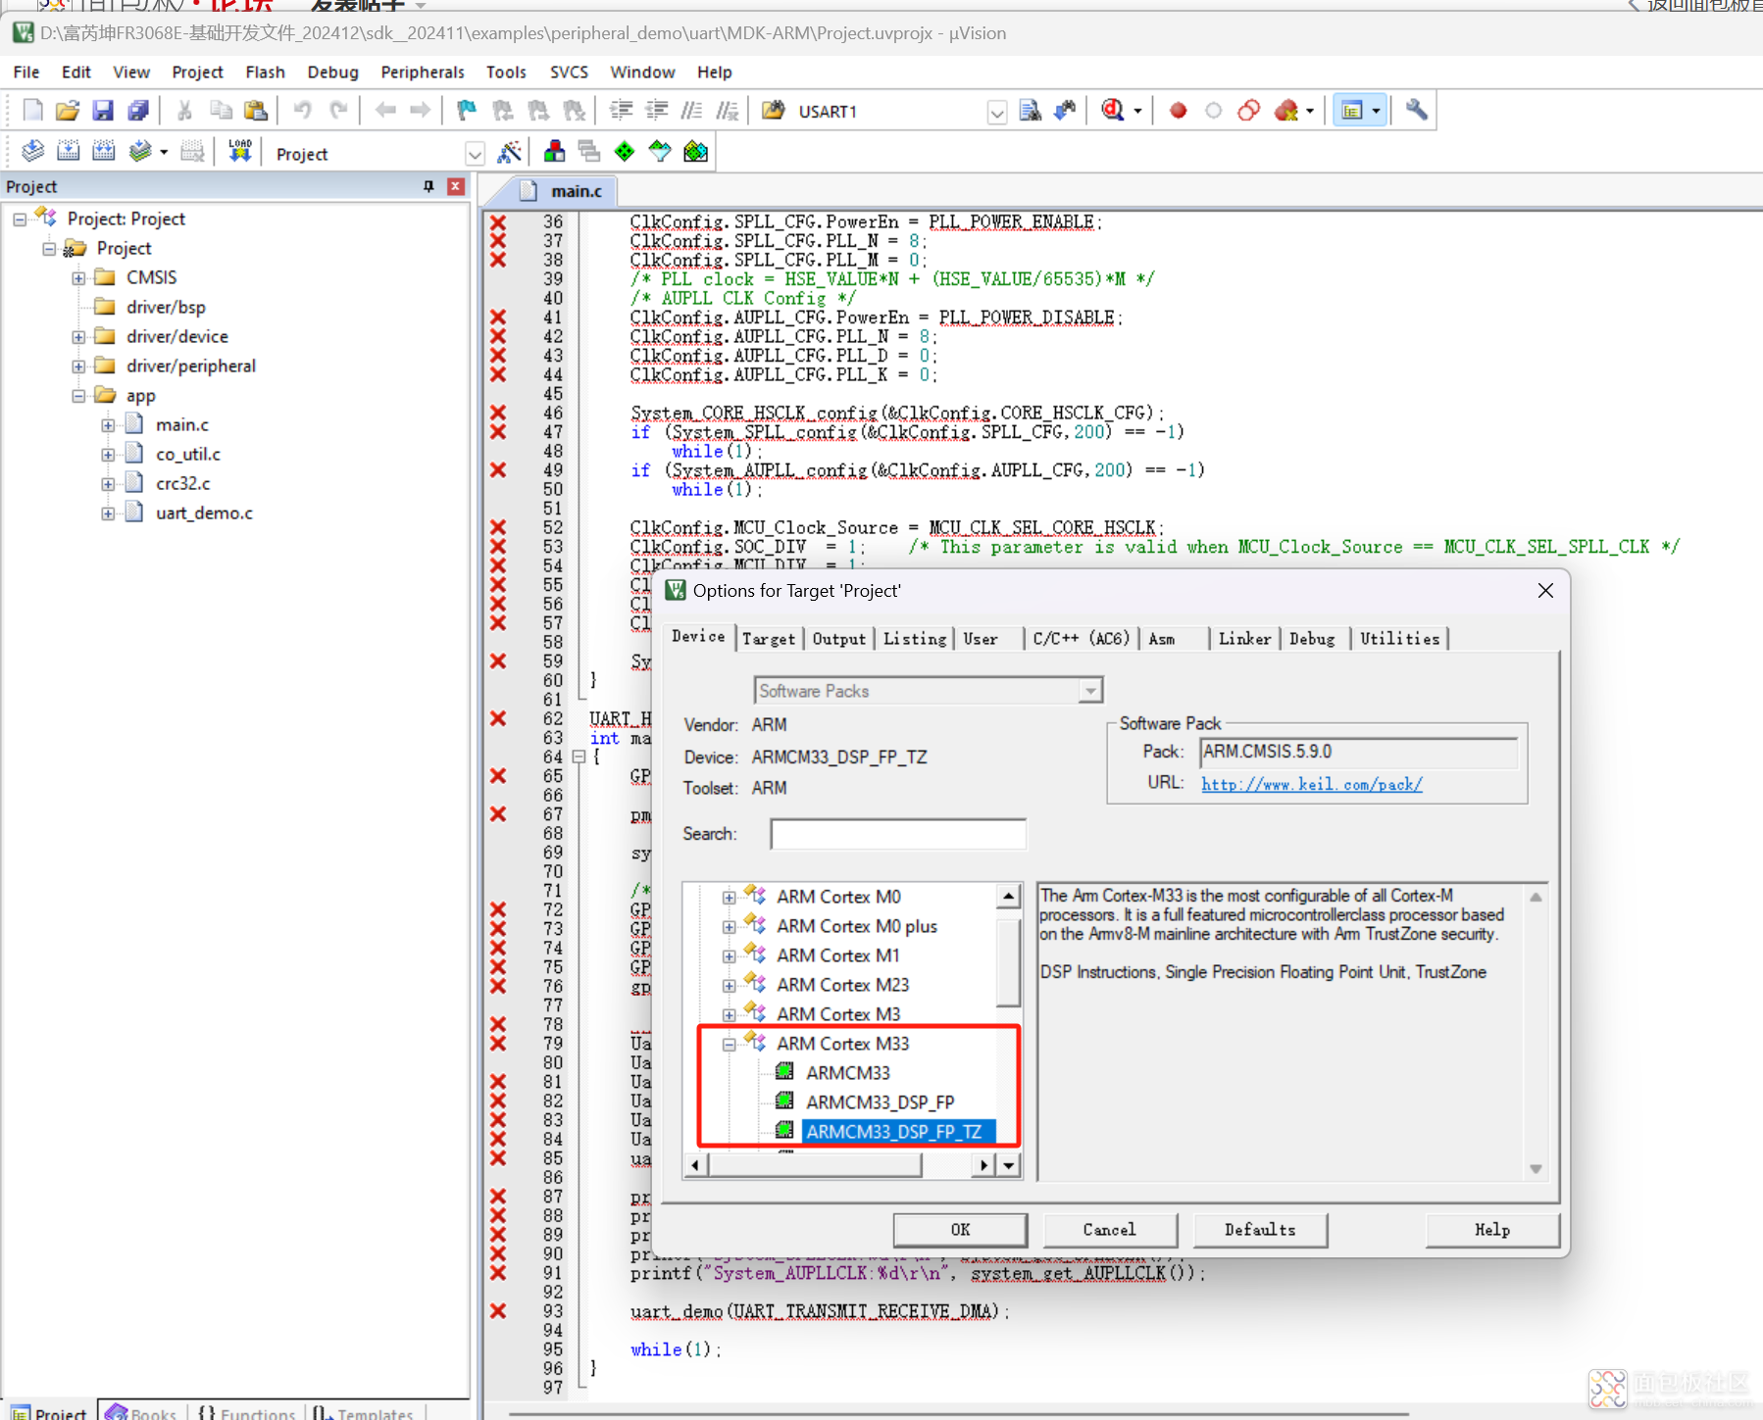The width and height of the screenshot is (1763, 1420).
Task: Click the Batch Build layered icon
Action: tap(140, 152)
